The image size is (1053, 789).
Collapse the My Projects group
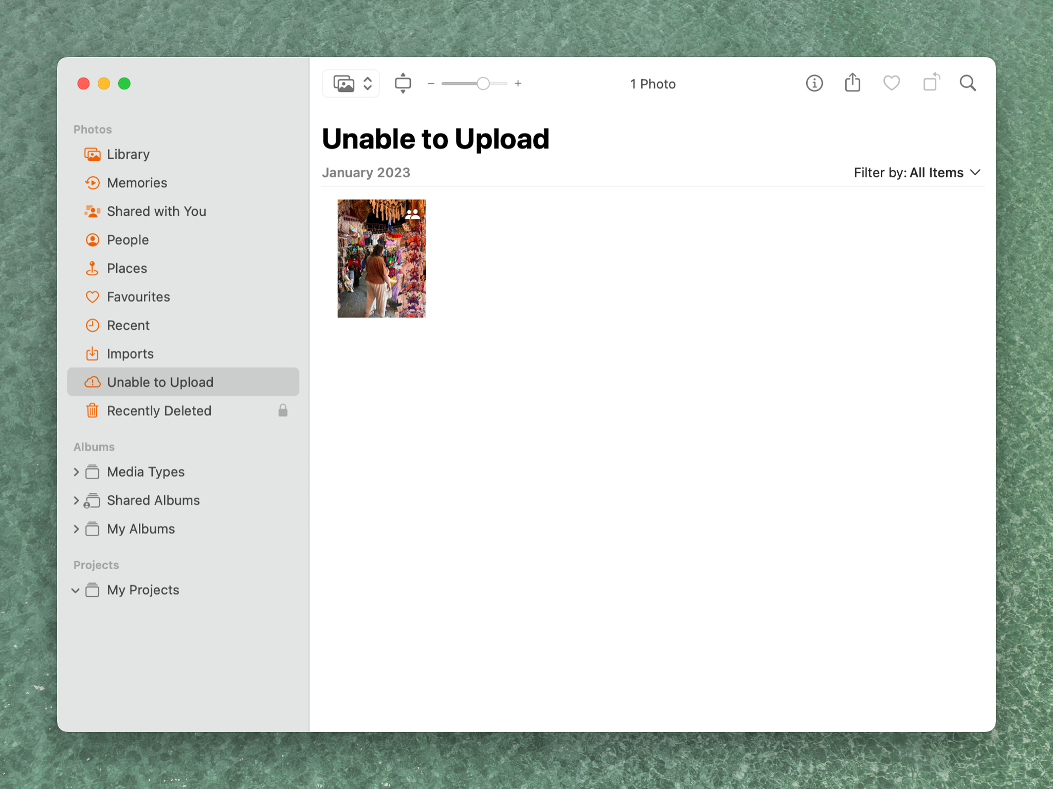tap(76, 590)
